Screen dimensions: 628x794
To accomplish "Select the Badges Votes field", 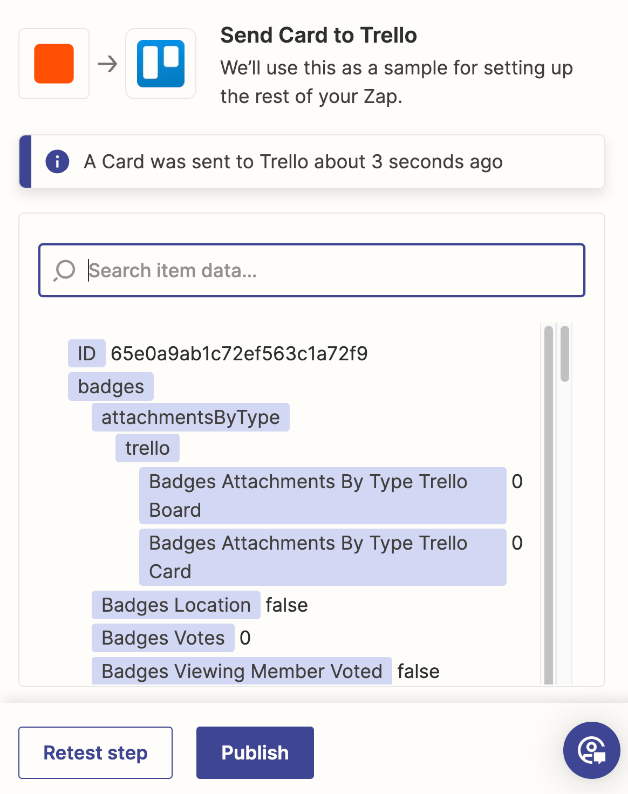I will point(163,638).
